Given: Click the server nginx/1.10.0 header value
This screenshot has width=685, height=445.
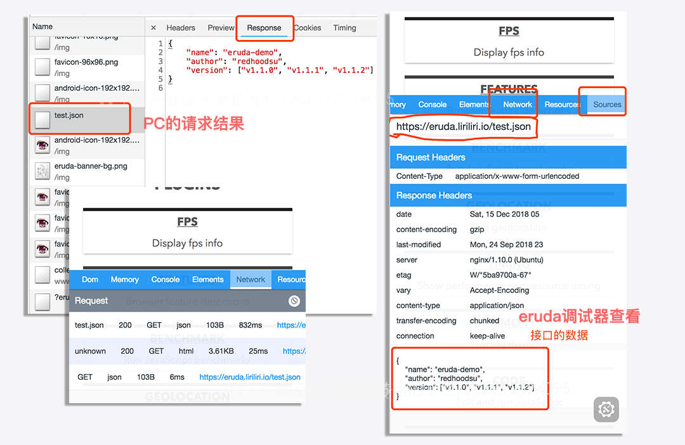Looking at the screenshot, I should pyautogui.click(x=507, y=260).
